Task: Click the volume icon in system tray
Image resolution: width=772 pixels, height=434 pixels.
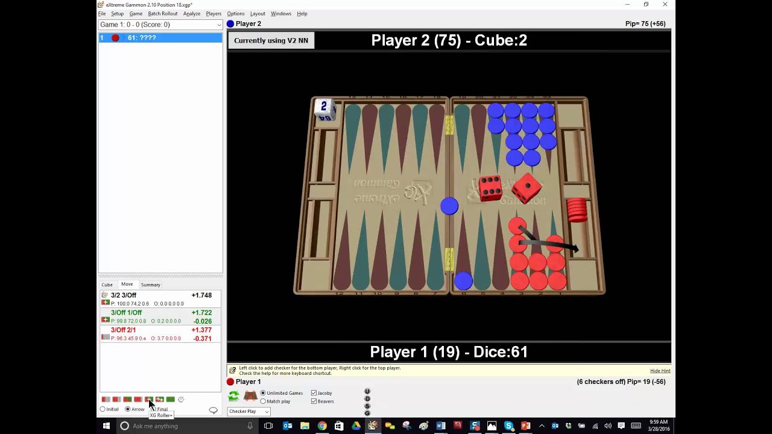Action: tap(608, 426)
